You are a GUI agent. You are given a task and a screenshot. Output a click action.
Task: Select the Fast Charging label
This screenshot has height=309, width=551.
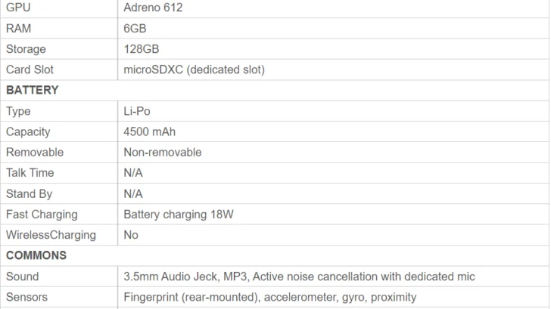tap(42, 215)
